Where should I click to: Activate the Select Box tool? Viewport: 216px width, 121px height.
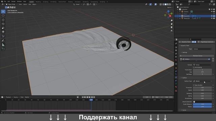point(3,11)
